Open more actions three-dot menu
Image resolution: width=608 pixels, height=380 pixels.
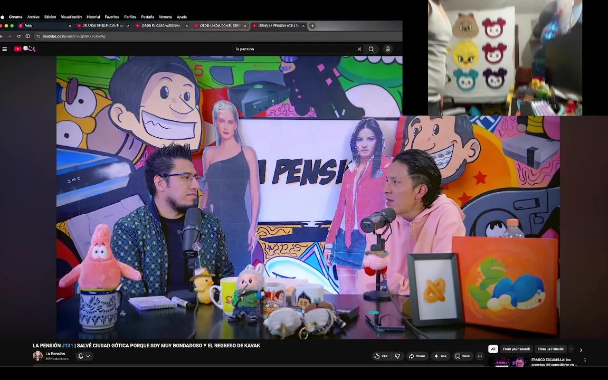tap(480, 356)
